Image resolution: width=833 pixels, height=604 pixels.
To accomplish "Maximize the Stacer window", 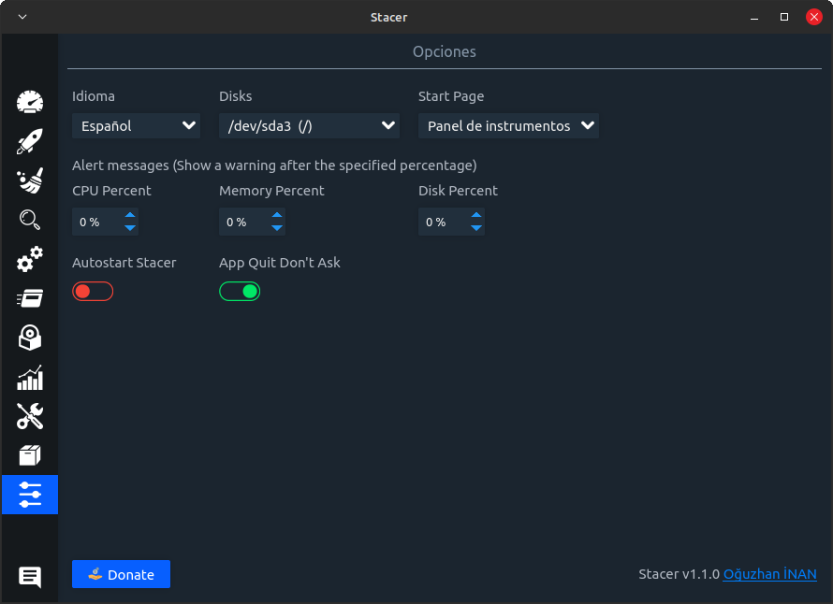I will [784, 17].
